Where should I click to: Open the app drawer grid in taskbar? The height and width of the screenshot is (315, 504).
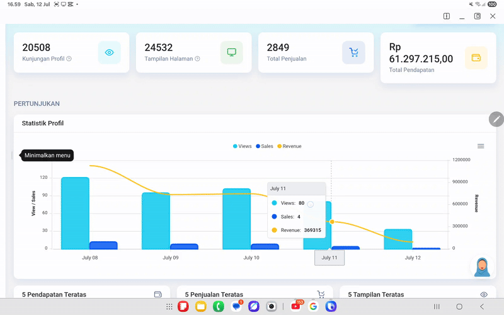click(169, 306)
